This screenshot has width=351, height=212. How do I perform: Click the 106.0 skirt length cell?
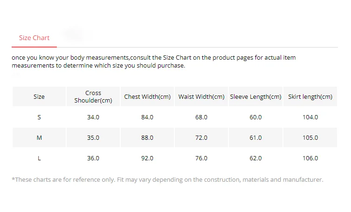point(310,158)
